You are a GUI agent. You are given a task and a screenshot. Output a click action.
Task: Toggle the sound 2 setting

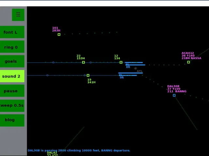tap(12, 76)
